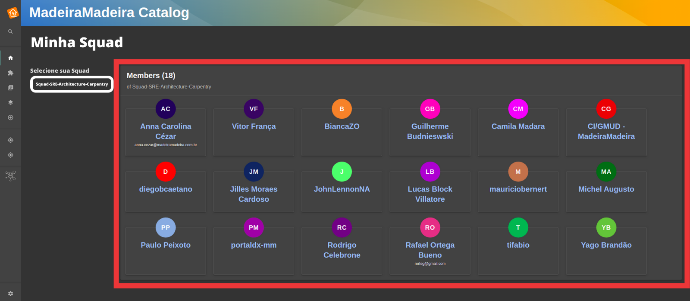The image size is (690, 301).
Task: Click the GB avatar circle
Action: pos(430,109)
